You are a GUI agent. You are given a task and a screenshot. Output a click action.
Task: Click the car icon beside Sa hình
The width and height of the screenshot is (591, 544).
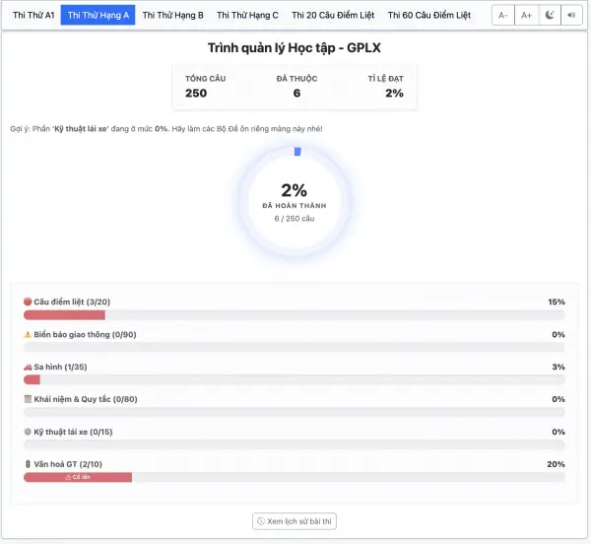tap(28, 367)
